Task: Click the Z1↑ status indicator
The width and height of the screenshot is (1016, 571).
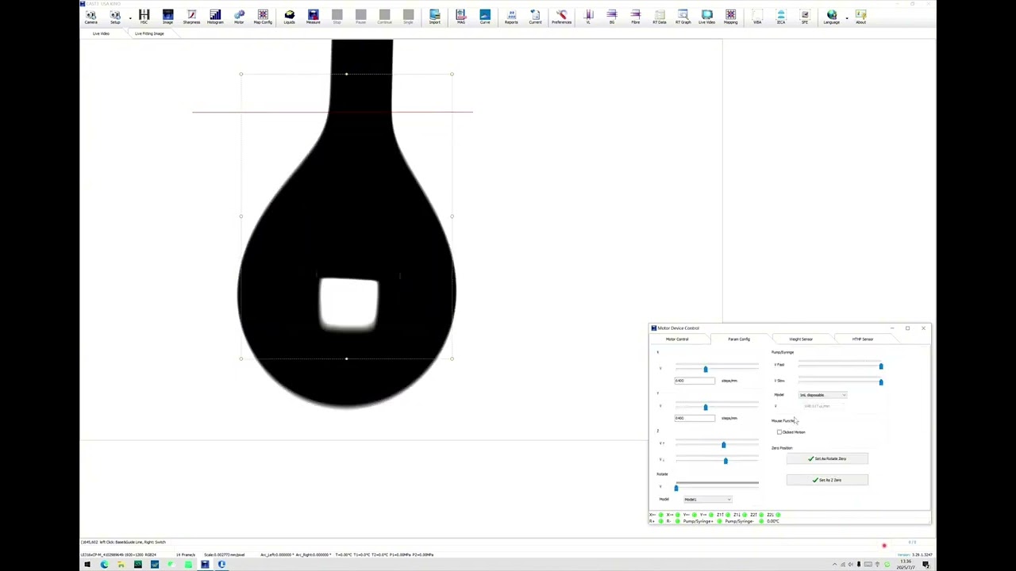Action: [x=727, y=515]
